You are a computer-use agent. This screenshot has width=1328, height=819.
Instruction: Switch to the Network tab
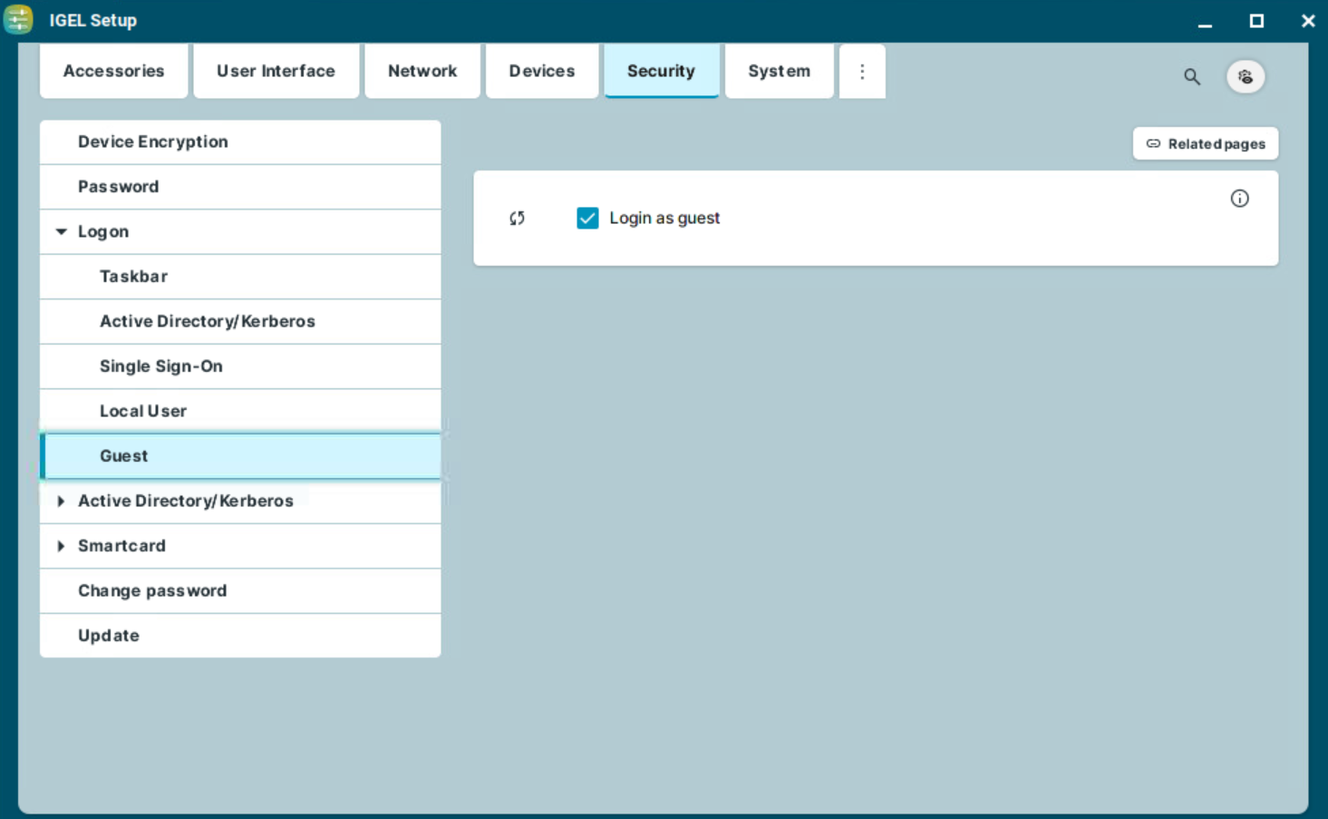(x=422, y=71)
